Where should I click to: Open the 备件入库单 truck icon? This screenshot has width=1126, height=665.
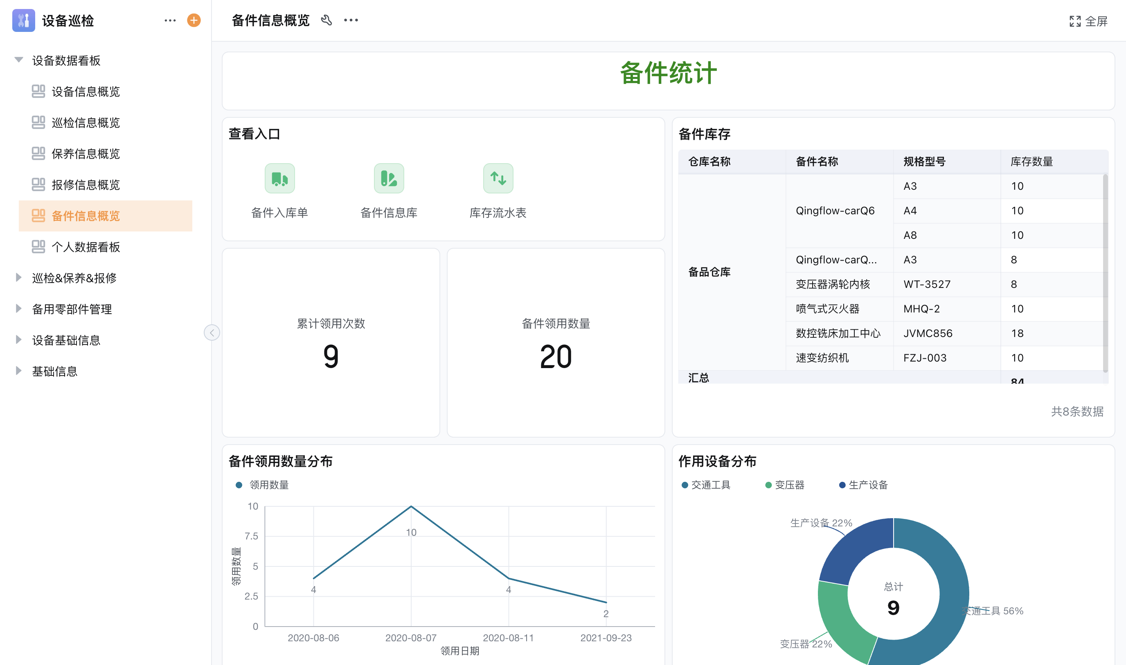pyautogui.click(x=280, y=178)
